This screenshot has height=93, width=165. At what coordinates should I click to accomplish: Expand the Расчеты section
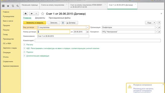(x=24, y=45)
